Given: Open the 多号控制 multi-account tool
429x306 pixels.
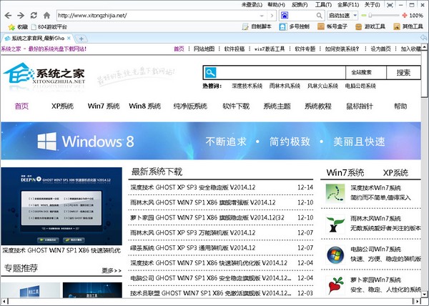Looking at the screenshot, I should [295, 26].
